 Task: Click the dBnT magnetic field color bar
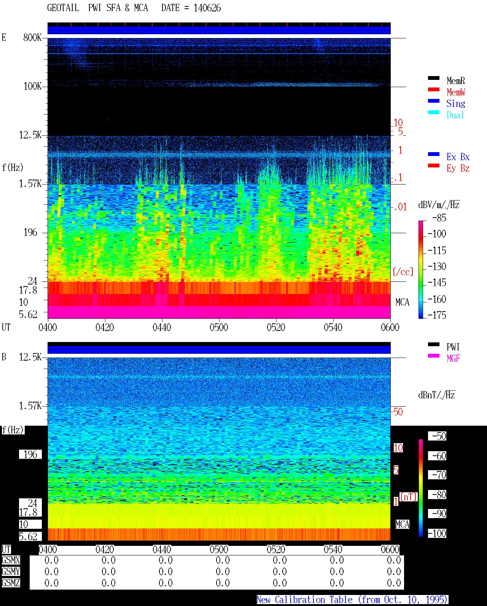(x=421, y=488)
